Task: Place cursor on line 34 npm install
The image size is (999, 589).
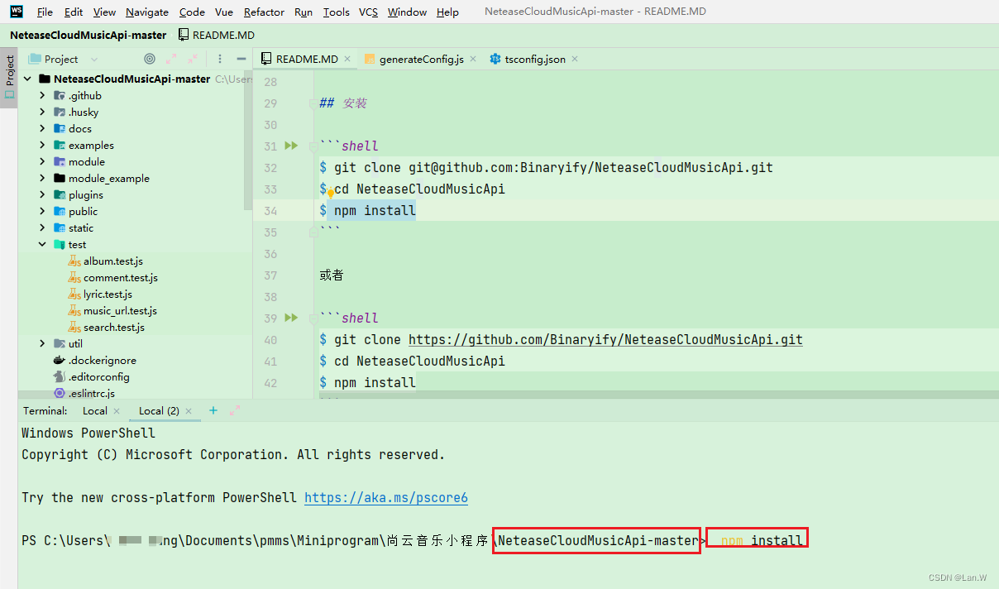Action: 375,211
